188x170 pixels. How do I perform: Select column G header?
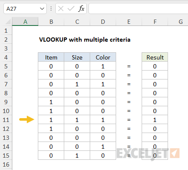(178, 22)
